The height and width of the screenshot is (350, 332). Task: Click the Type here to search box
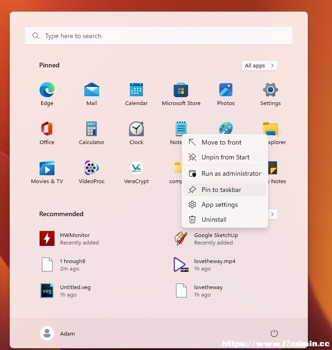tap(159, 36)
